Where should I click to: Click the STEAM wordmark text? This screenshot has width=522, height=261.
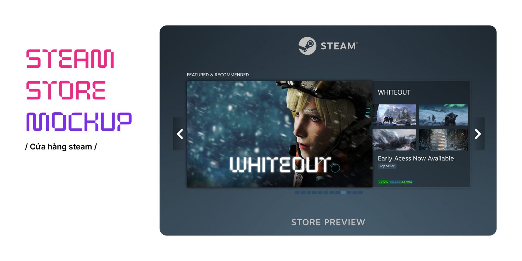pyautogui.click(x=339, y=46)
